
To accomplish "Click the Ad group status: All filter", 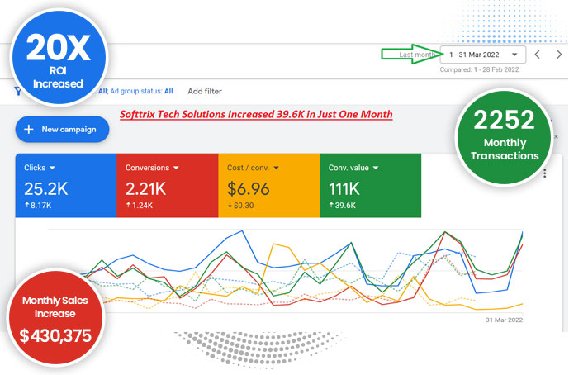I will coord(141,91).
